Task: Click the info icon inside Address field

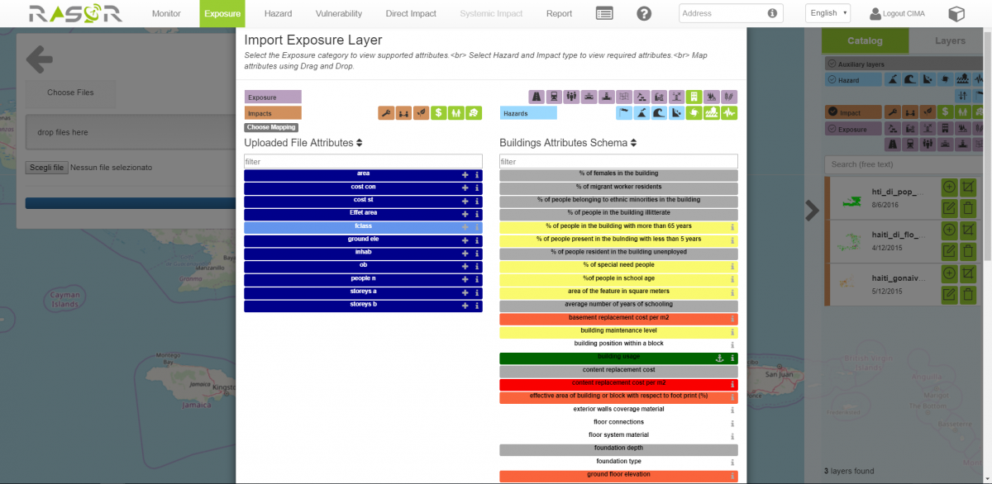Action: tap(772, 13)
